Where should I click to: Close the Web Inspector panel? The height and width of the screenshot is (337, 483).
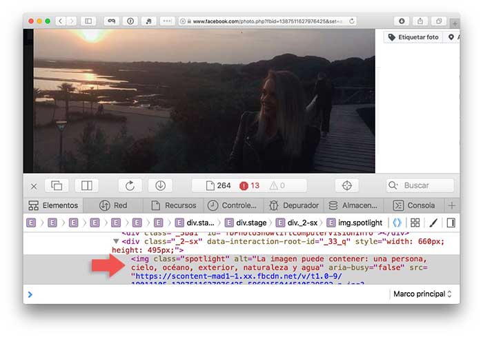pos(34,186)
